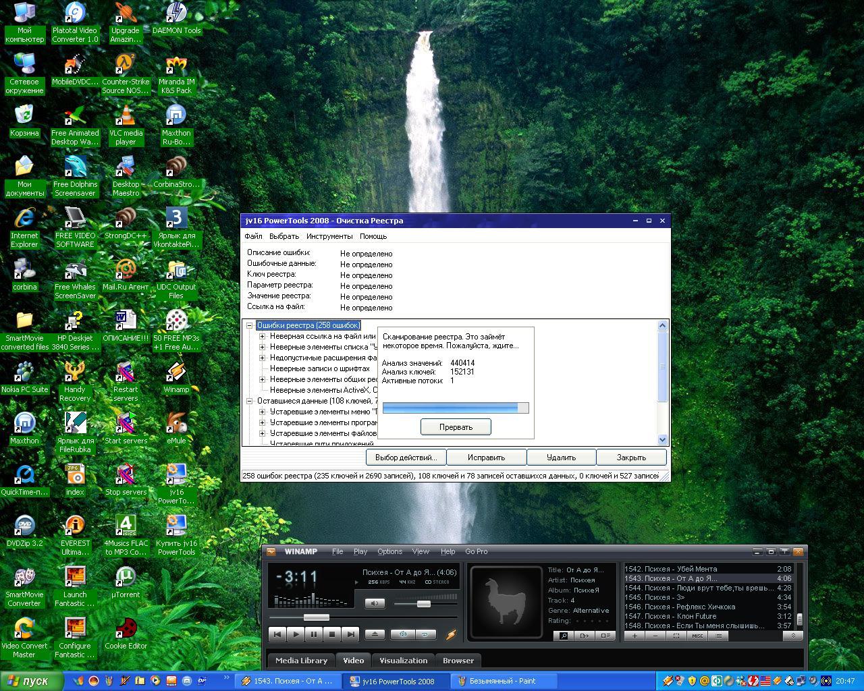This screenshot has width=864, height=691.
Task: Pause playback in Winamp
Action: coord(314,634)
